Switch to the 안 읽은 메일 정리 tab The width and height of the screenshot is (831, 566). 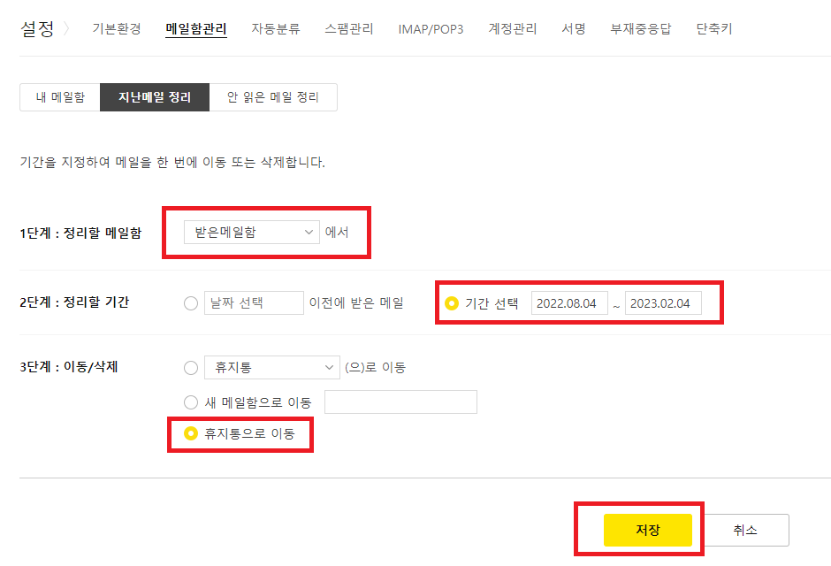pyautogui.click(x=273, y=97)
